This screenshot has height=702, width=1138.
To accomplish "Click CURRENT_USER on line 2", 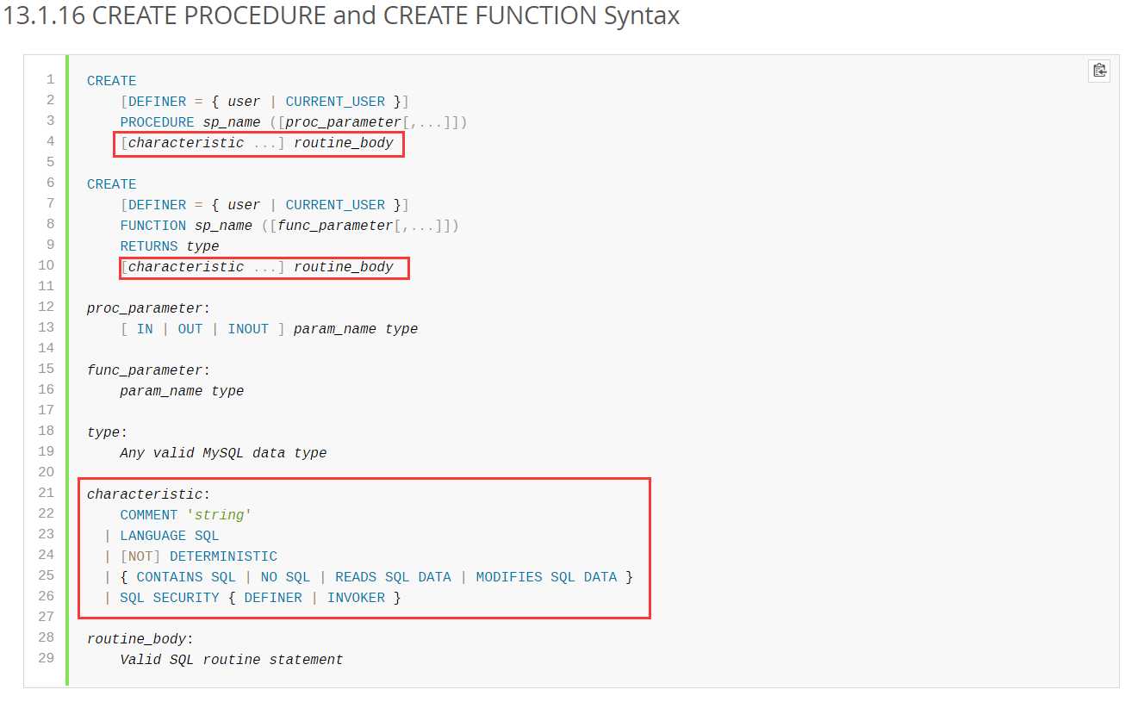I will 335,102.
